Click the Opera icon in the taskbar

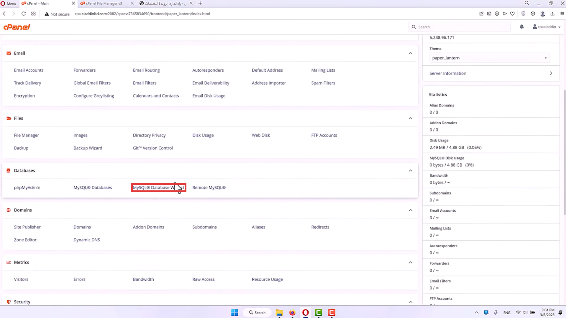coord(306,312)
